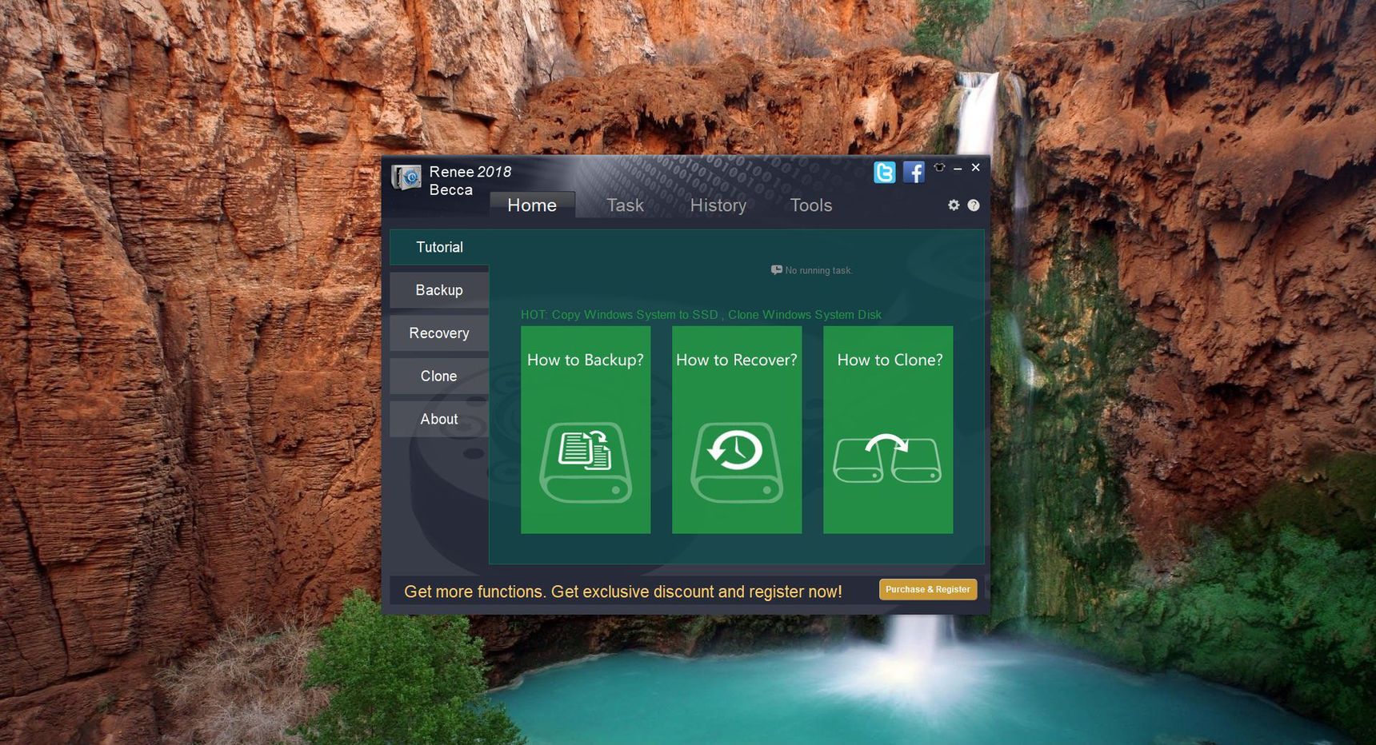Open Renee Becca's Twitter page icon
Image resolution: width=1376 pixels, height=745 pixels.
884,172
